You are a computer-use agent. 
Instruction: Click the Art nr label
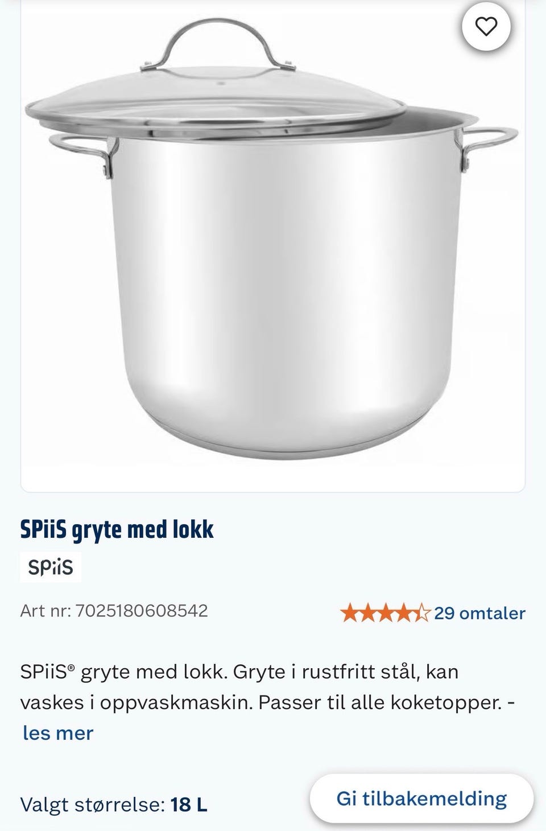point(45,611)
